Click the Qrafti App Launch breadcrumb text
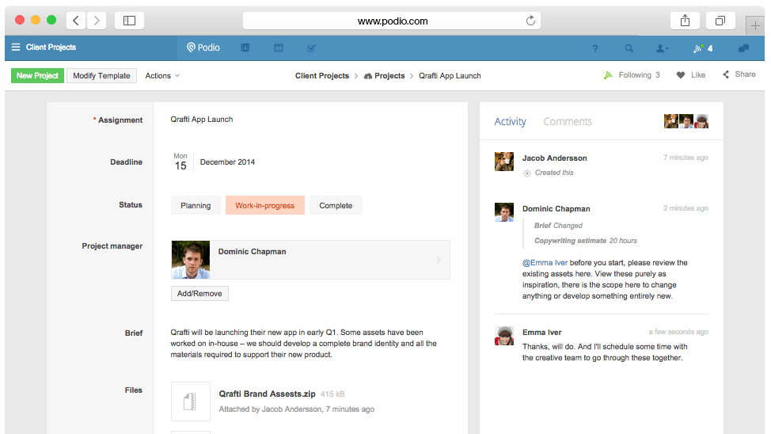Viewport: 771px width, 434px height. pos(450,76)
